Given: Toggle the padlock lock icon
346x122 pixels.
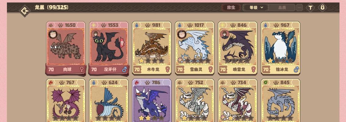Looking at the screenshot, I should click(323, 8).
